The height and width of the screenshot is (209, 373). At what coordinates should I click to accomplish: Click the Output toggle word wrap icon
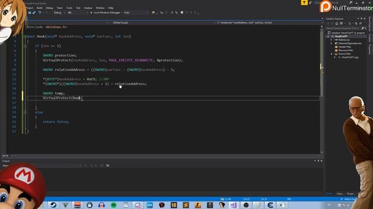coord(107,165)
